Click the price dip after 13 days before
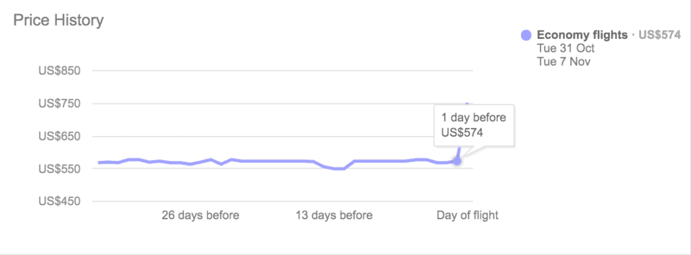The height and width of the screenshot is (255, 691). 339,168
